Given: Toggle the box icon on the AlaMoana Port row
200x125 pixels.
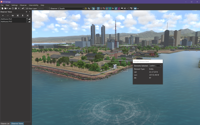Looking at the screenshot, I should (27, 19).
